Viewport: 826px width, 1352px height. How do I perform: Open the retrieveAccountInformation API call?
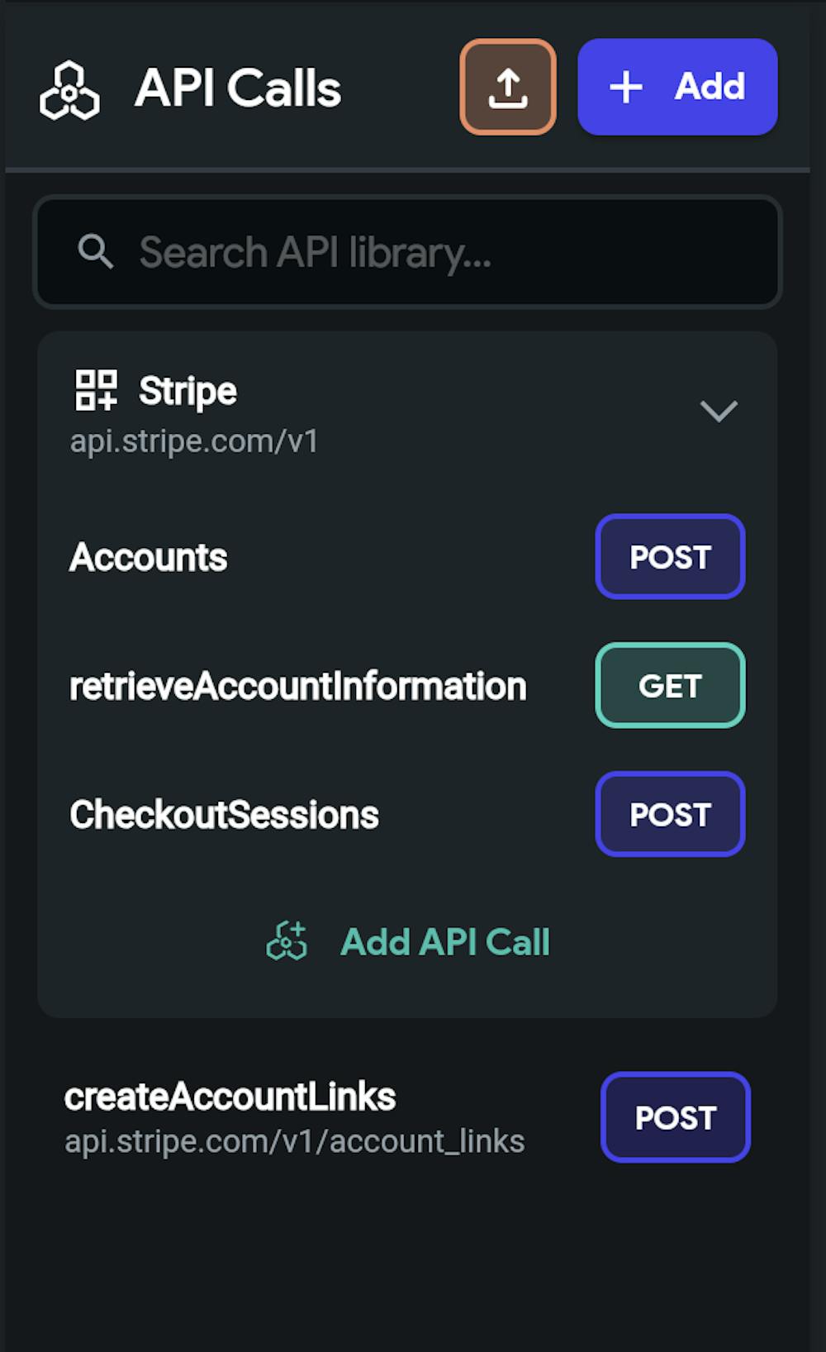tap(298, 686)
